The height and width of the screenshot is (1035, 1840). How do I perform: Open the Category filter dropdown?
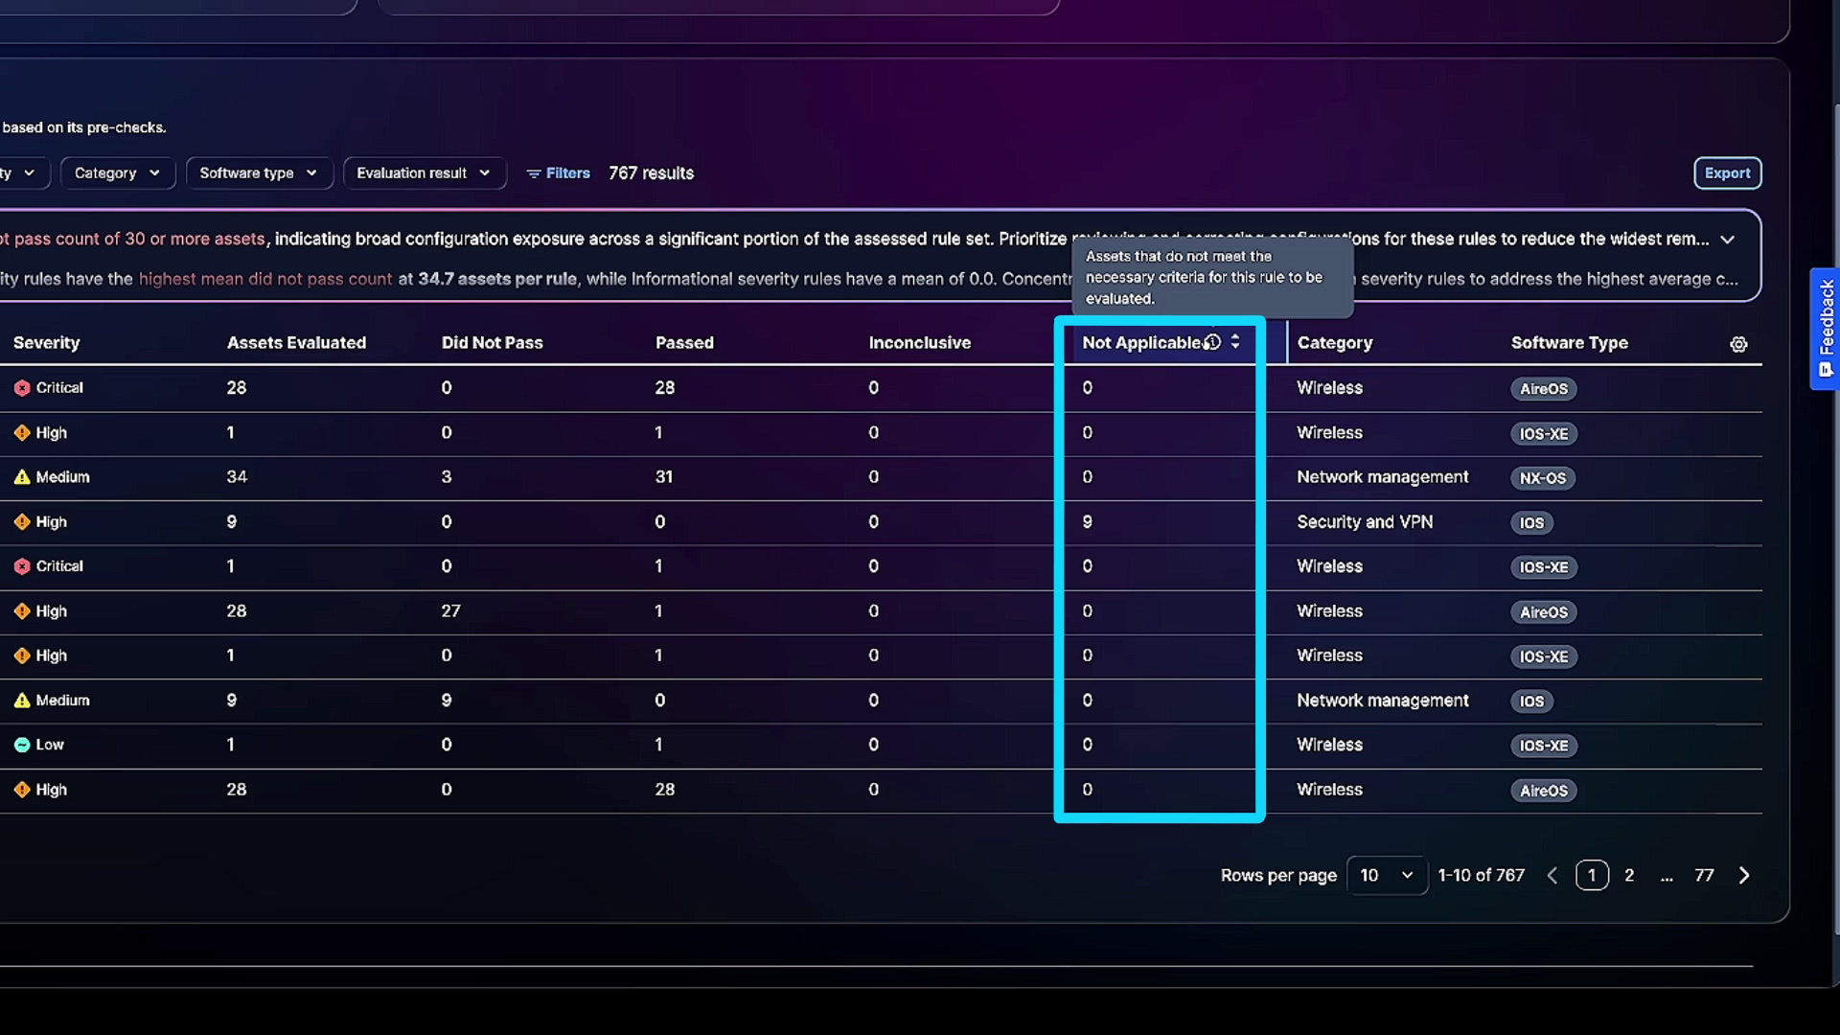(x=117, y=173)
